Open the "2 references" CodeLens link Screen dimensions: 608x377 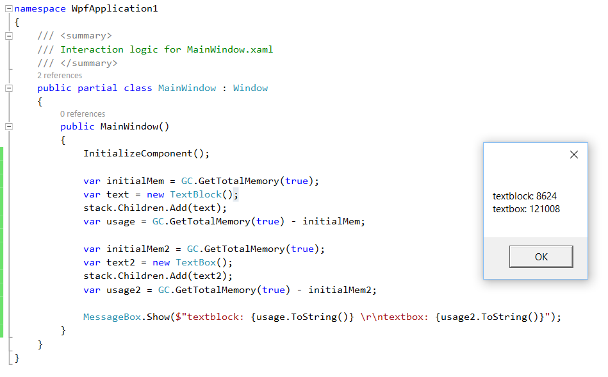[60, 75]
